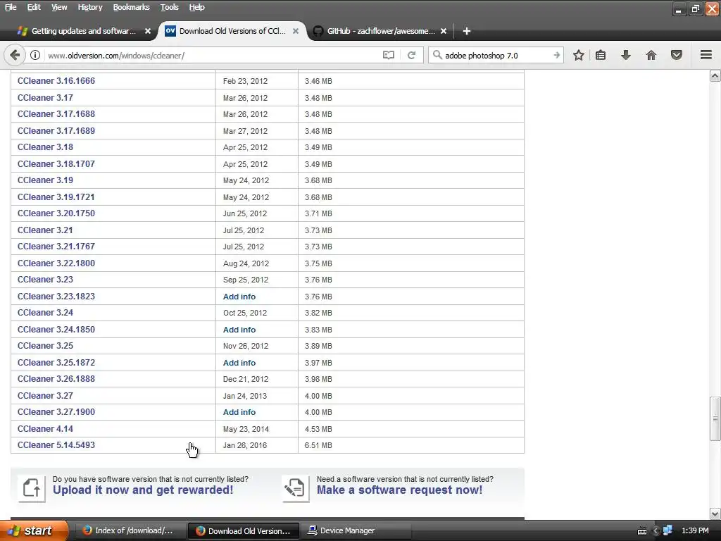Go back with the browser back arrow
The width and height of the screenshot is (721, 541).
coord(15,55)
